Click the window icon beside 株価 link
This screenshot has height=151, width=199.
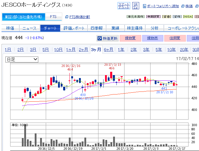[183, 6]
